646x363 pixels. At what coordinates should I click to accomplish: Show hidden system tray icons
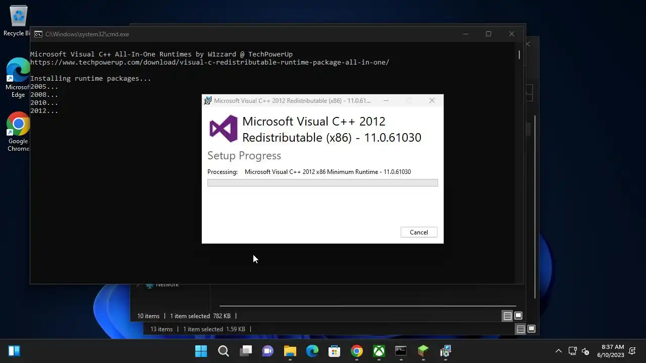point(559,351)
